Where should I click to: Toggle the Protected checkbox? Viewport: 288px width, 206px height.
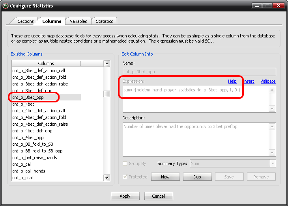125,177
